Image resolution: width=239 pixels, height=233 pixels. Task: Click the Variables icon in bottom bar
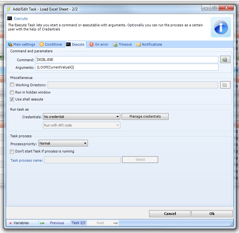(10, 223)
